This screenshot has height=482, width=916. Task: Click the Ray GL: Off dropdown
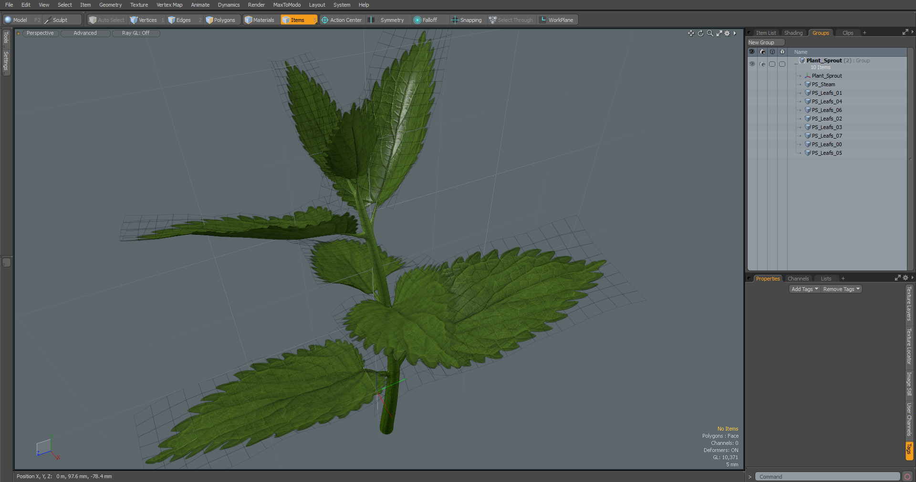click(x=136, y=33)
